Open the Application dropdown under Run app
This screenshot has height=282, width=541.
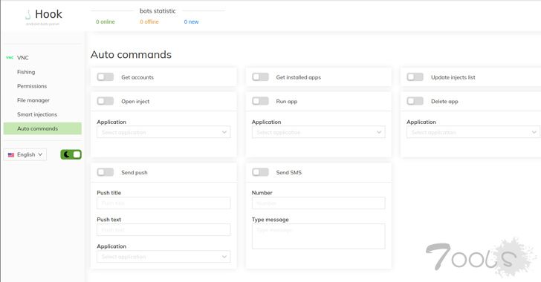pos(319,132)
